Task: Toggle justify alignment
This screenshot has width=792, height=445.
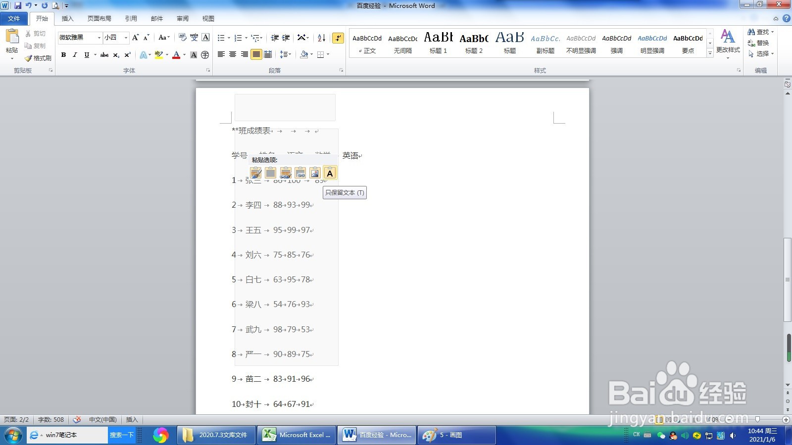Action: pos(256,54)
